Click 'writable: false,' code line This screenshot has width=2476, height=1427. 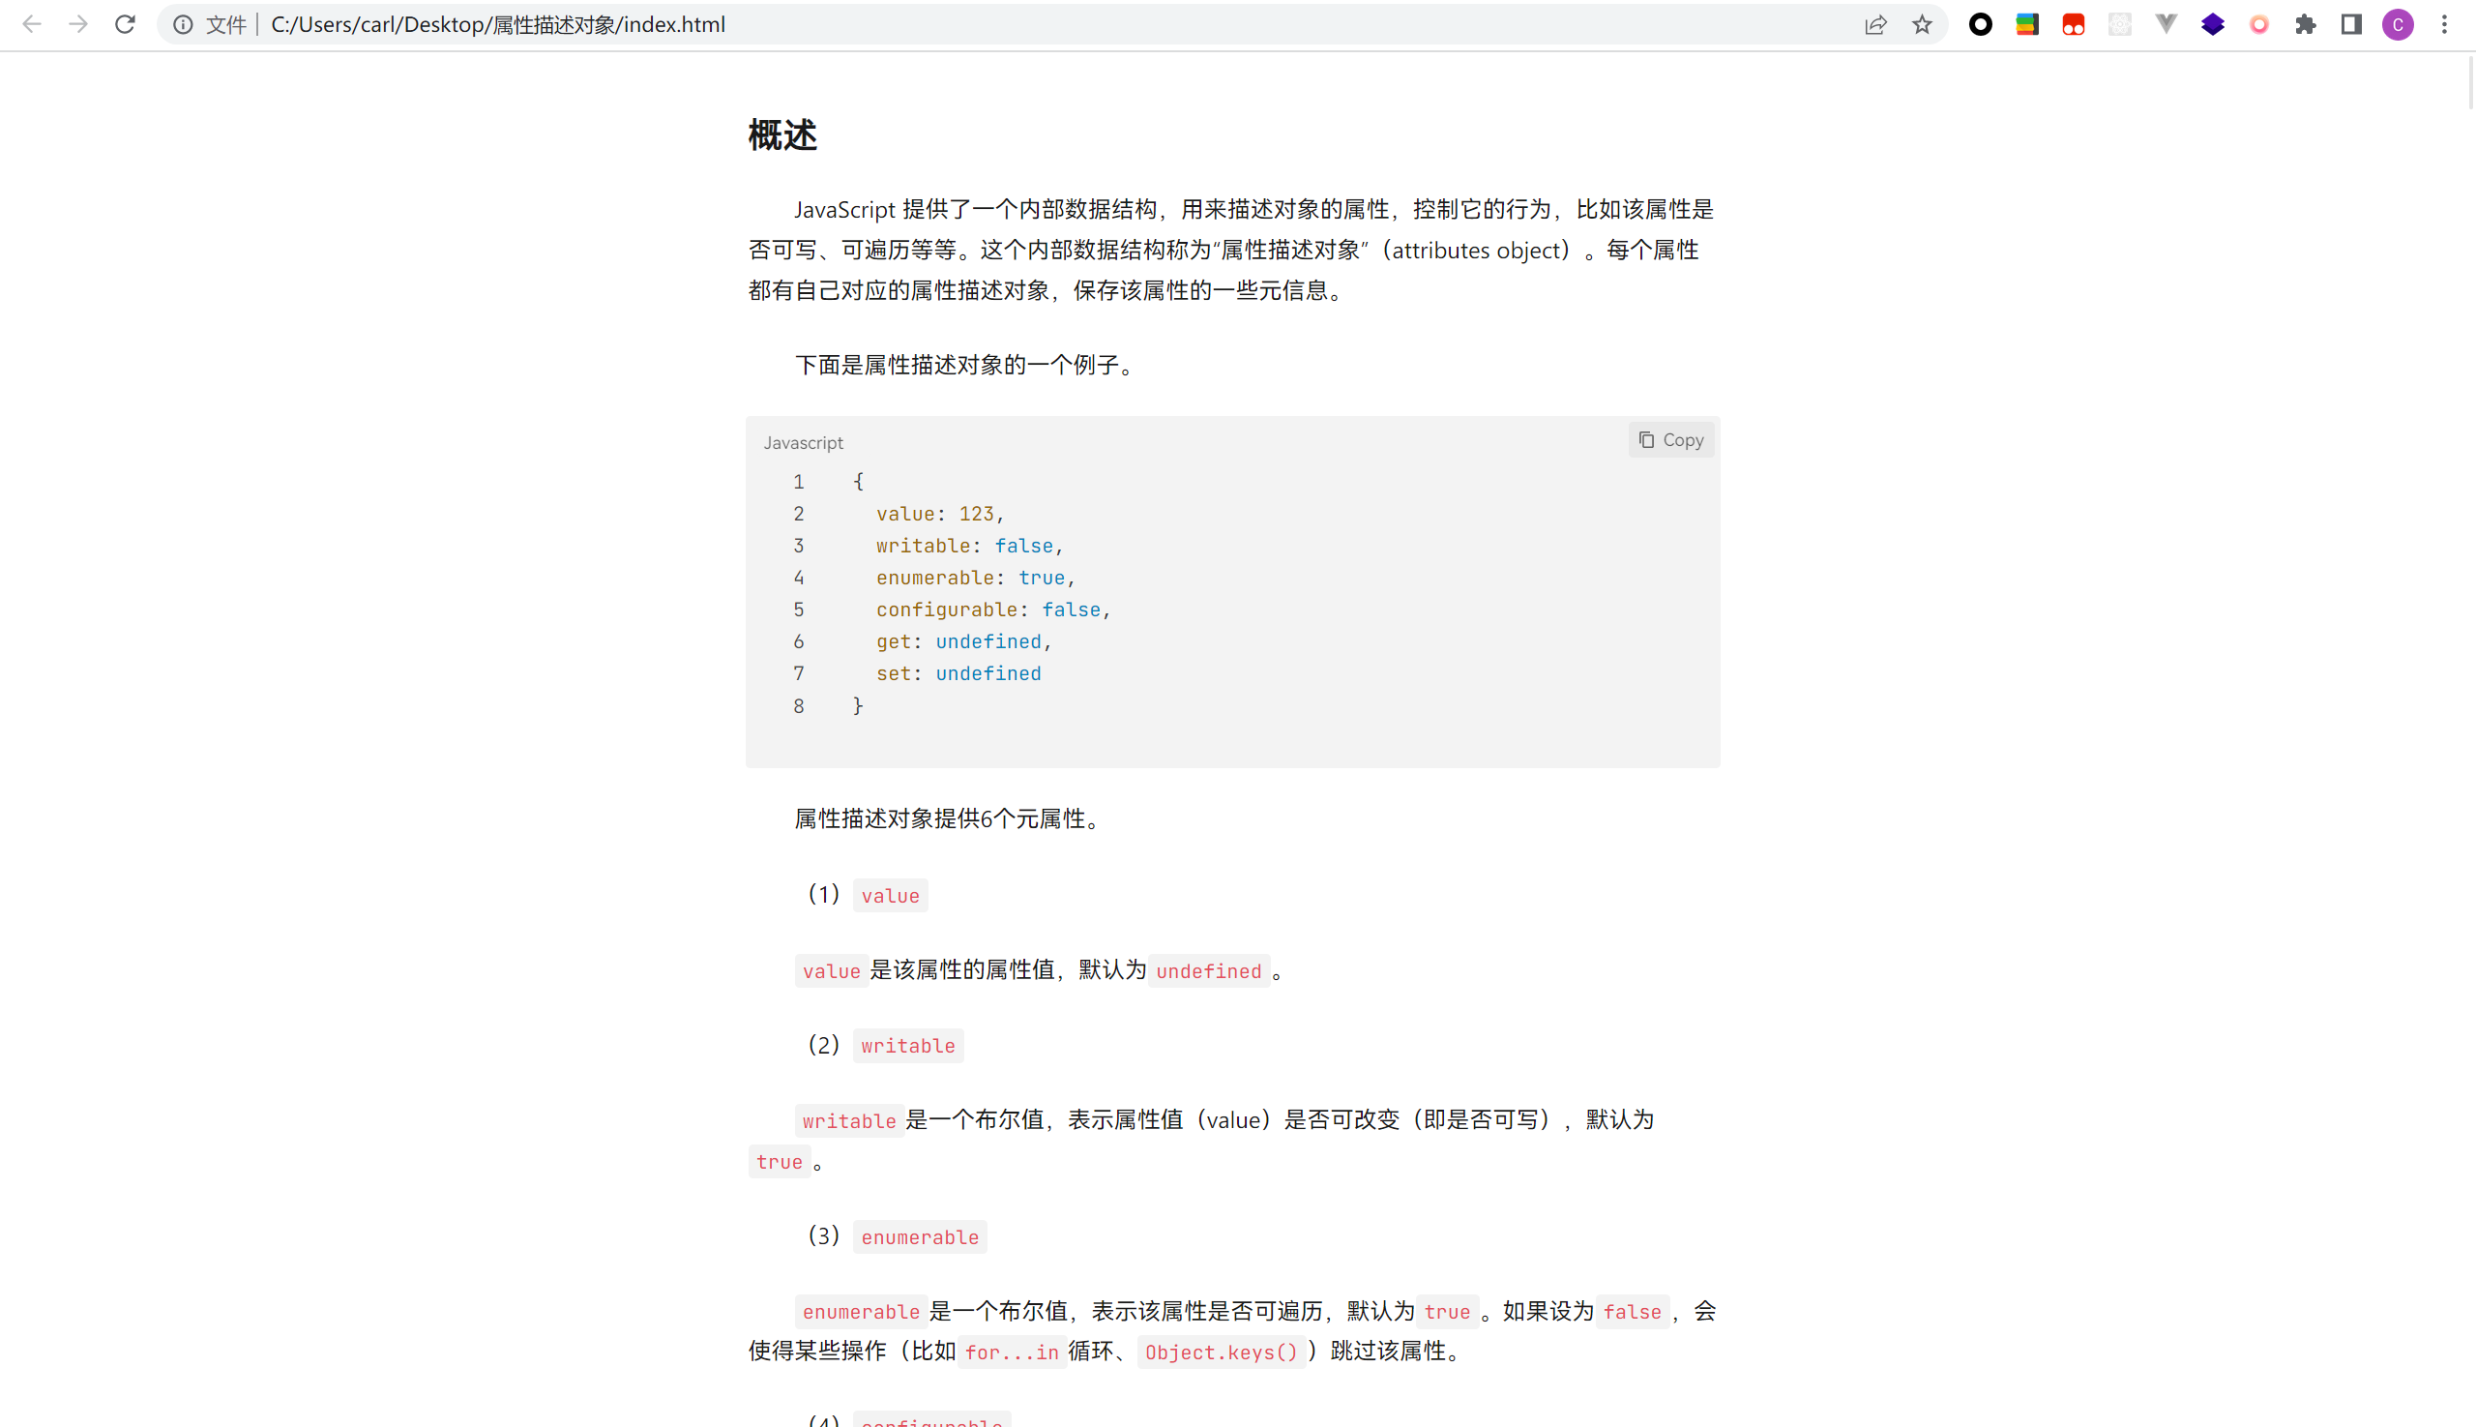click(x=969, y=546)
